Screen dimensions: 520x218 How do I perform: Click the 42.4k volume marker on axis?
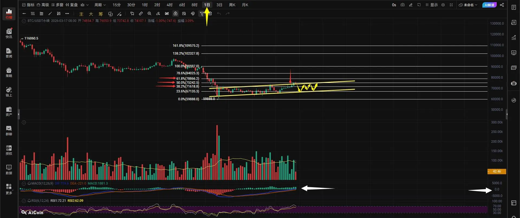[497, 172]
